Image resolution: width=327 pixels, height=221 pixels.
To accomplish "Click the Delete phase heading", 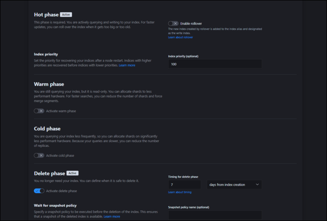I will (50, 173).
